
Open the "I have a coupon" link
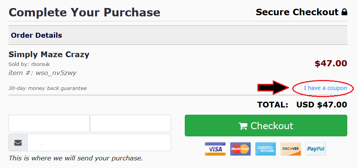[325, 88]
